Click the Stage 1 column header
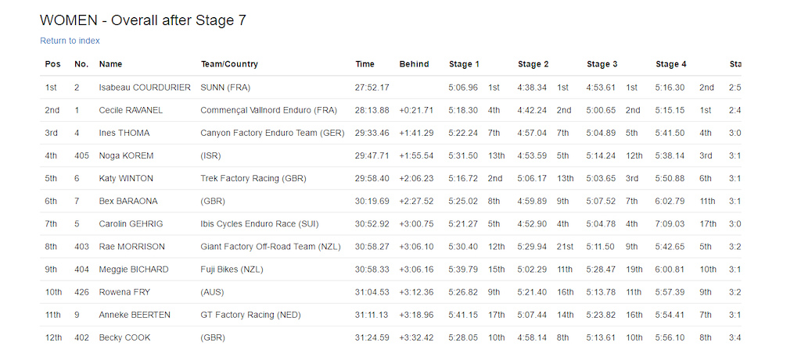The width and height of the screenshot is (801, 346). pos(464,64)
